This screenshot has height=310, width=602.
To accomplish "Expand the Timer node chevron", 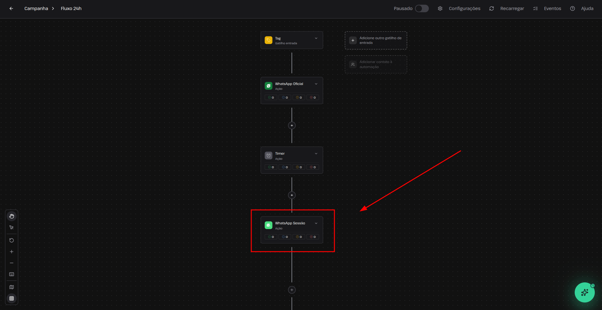I will coord(316,154).
